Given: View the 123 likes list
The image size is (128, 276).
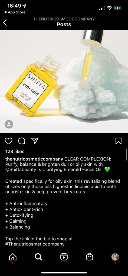Looking at the screenshot, I should click(15, 152).
